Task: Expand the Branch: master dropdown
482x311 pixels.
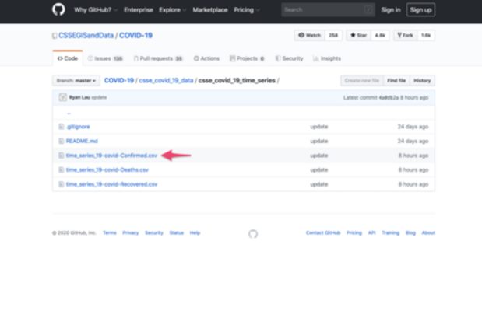Action: coord(76,80)
